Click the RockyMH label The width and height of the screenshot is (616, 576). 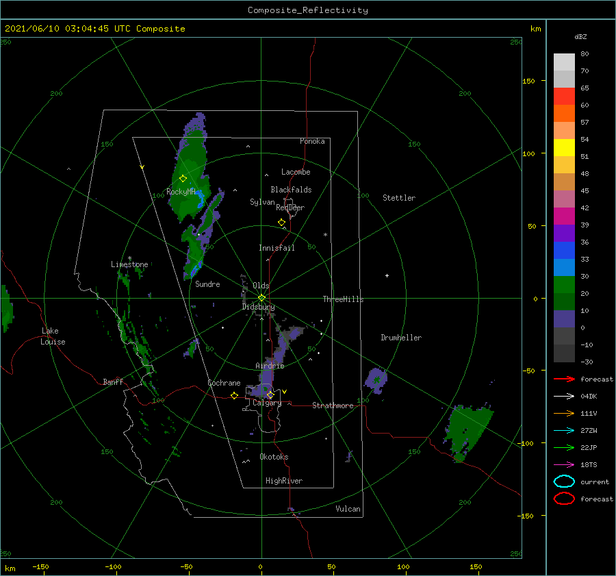[181, 192]
